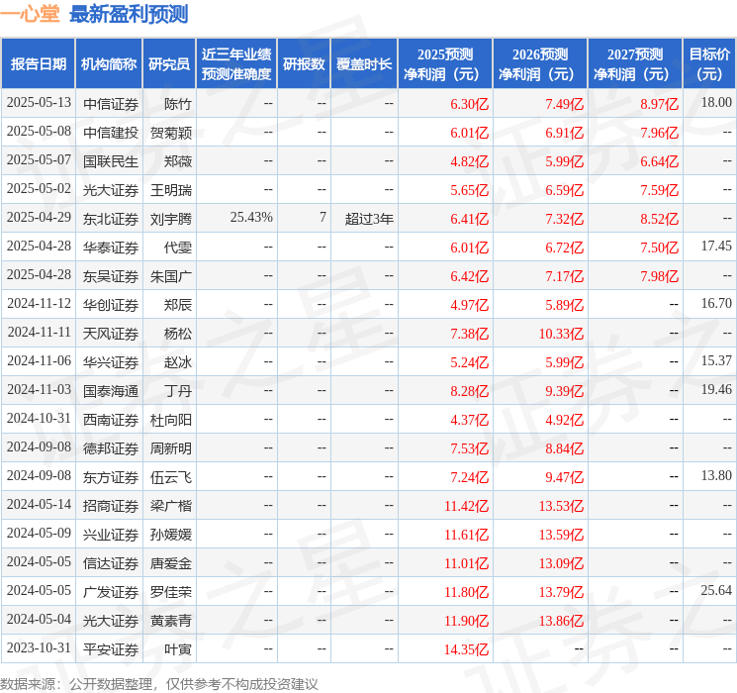Image resolution: width=737 pixels, height=693 pixels.
Task: Click analyst name 王明瑞
Action: click(x=171, y=190)
